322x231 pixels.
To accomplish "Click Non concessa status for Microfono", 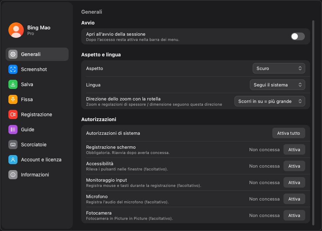I will (x=264, y=199).
